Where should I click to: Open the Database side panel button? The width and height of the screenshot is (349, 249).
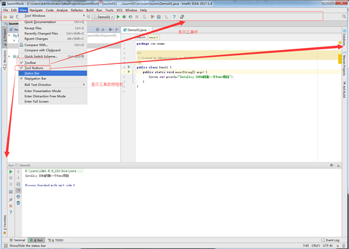click(344, 38)
